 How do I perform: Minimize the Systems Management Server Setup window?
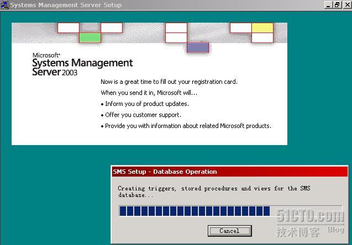point(328,5)
